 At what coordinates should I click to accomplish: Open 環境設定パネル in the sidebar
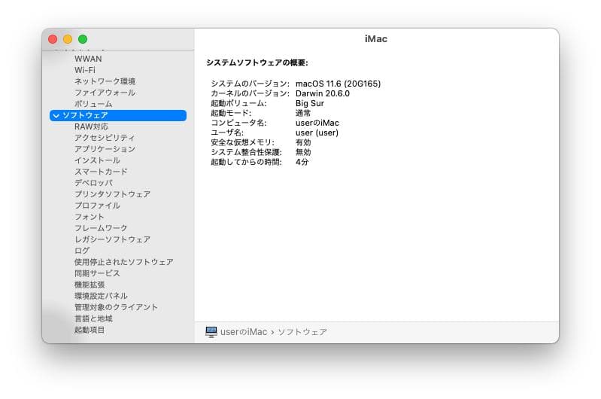click(101, 296)
